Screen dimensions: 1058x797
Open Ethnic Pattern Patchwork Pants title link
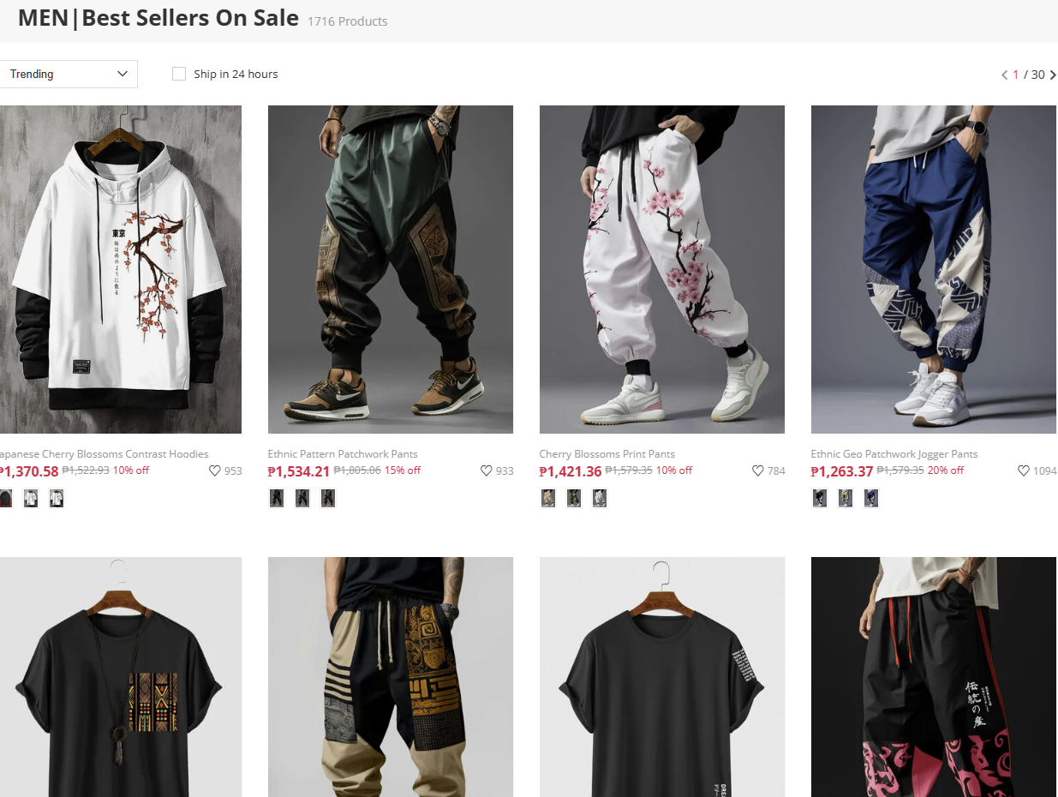click(x=343, y=454)
